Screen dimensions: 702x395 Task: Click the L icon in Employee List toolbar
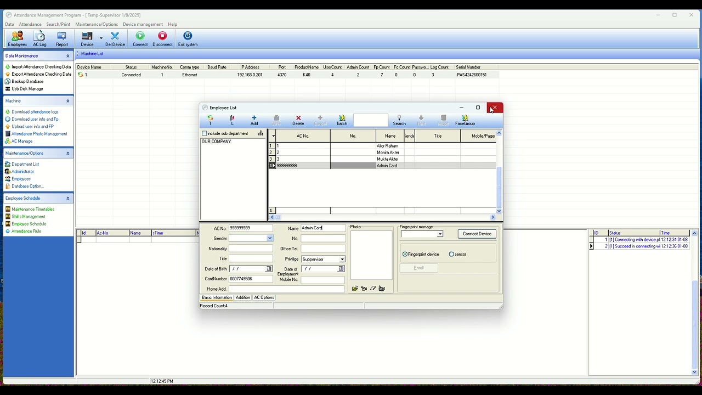(232, 120)
